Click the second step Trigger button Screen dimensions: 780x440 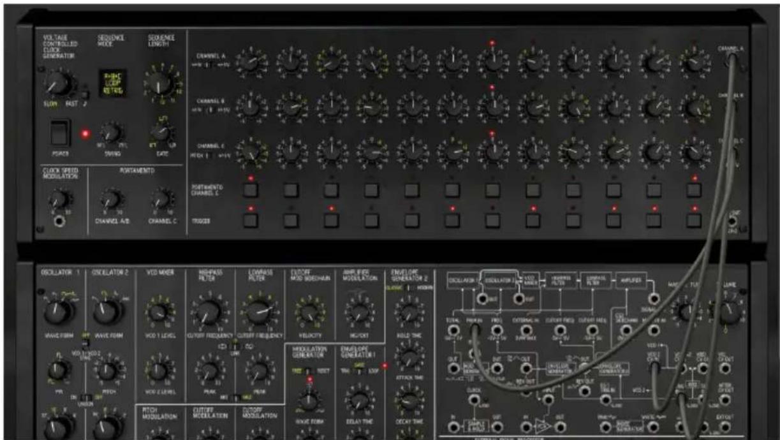tap(290, 221)
